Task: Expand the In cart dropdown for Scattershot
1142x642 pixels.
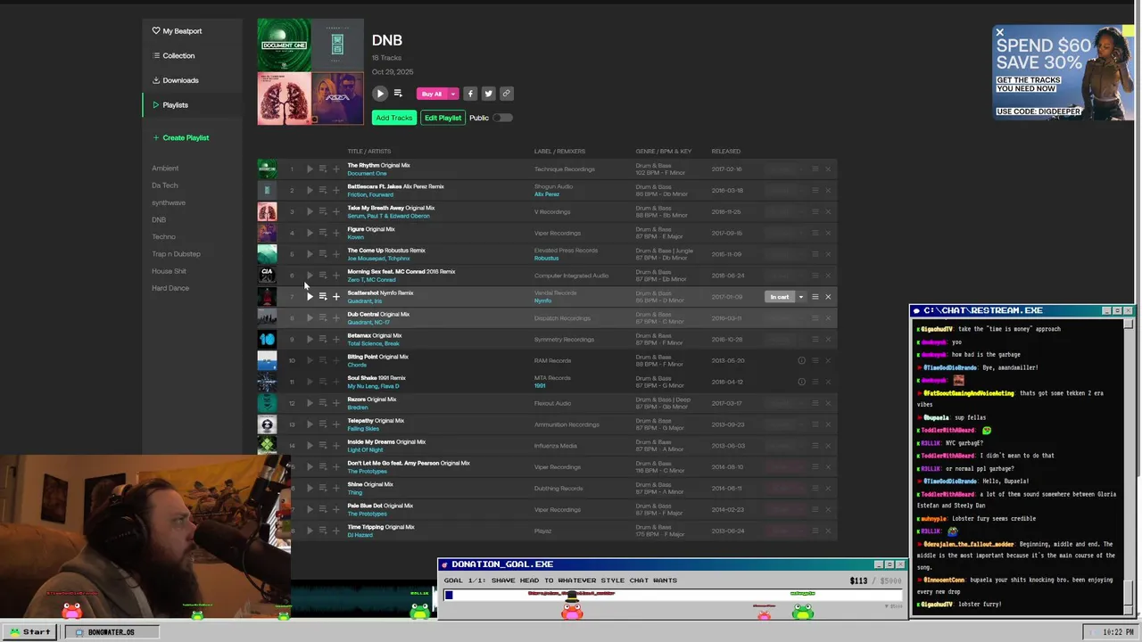Action: tap(800, 297)
